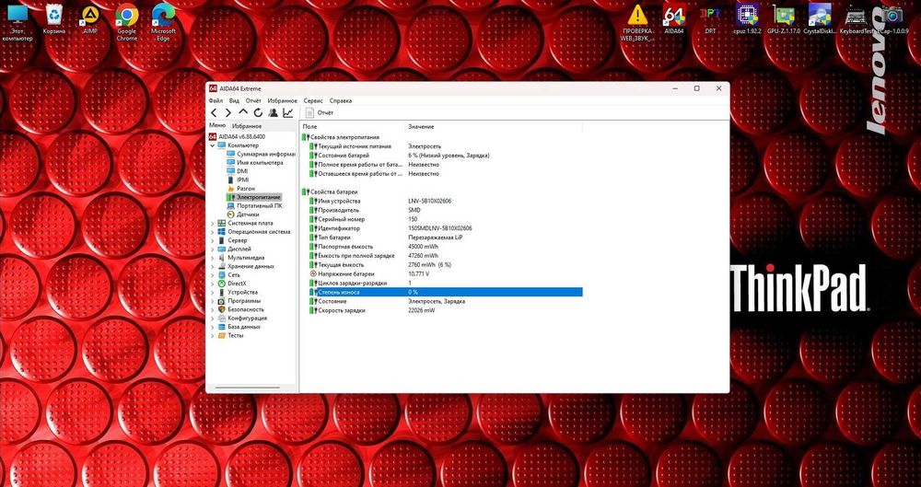The image size is (921, 487).
Task: Select the Портативный ПК tree item
Action: [x=254, y=205]
